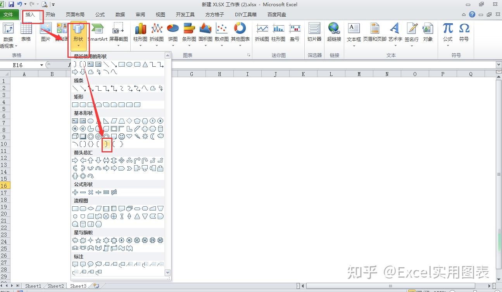Open the SmartArt dialog
Screen dimensions: 502x292
click(x=98, y=33)
